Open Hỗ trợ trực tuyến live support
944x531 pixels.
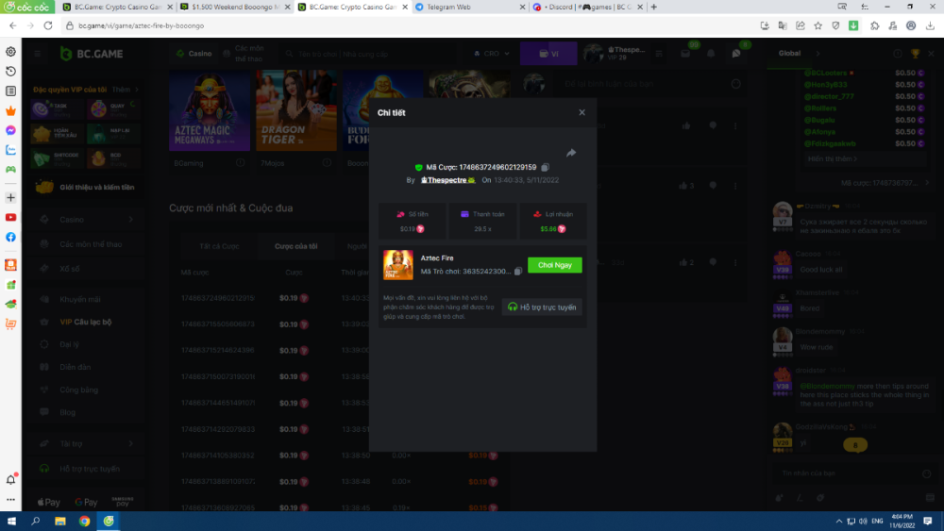click(542, 307)
